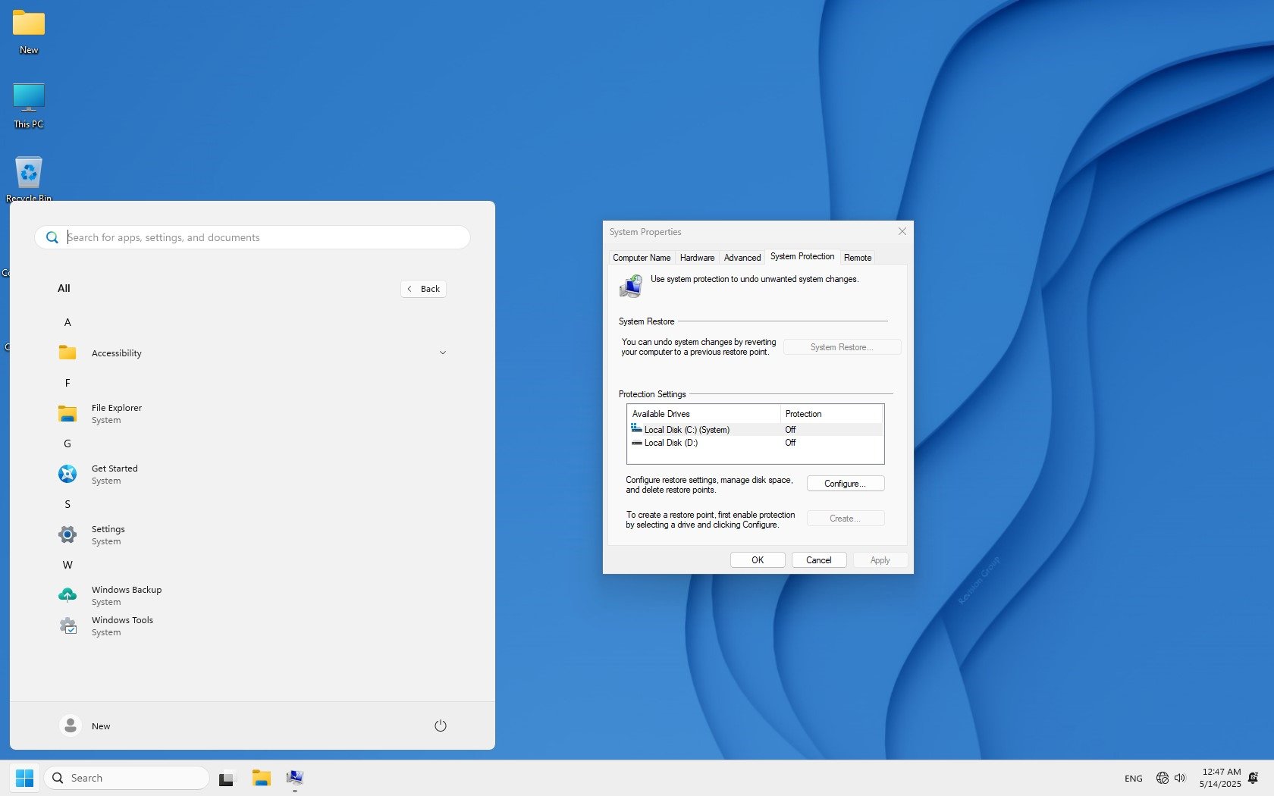Open Task View from the taskbar

coord(226,778)
